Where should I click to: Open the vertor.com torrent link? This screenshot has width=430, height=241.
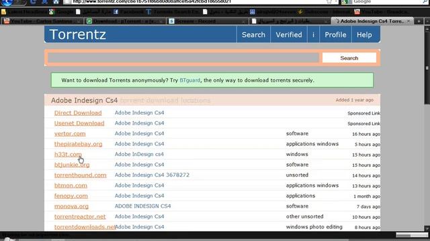(x=70, y=134)
